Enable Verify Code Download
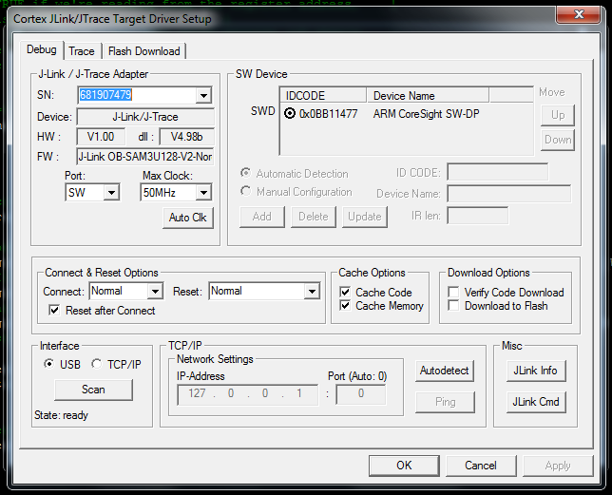612x495 pixels. point(454,293)
